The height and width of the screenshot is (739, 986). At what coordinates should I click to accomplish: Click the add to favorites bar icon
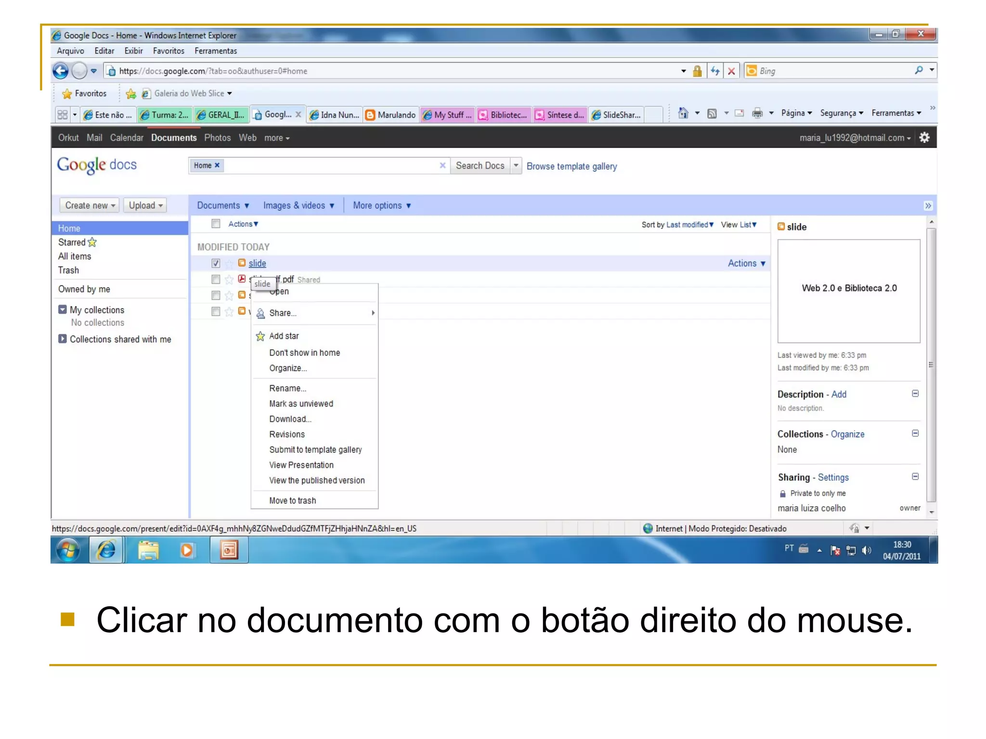(130, 93)
